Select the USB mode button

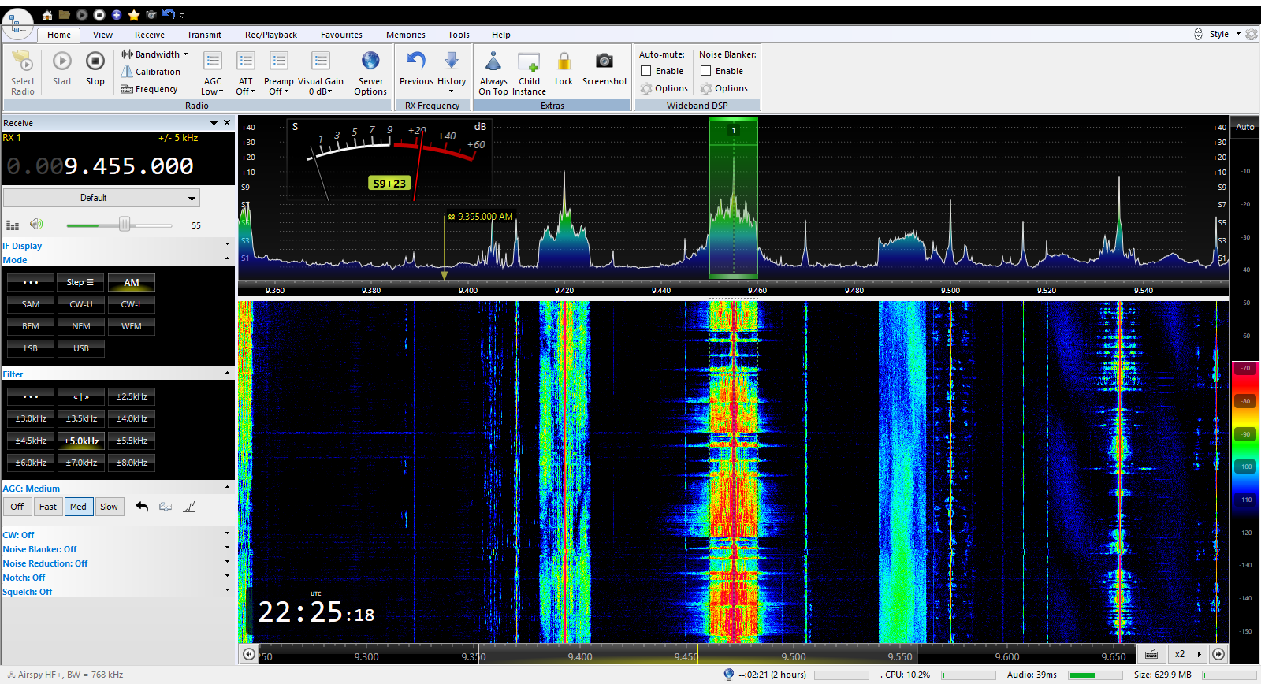(81, 348)
